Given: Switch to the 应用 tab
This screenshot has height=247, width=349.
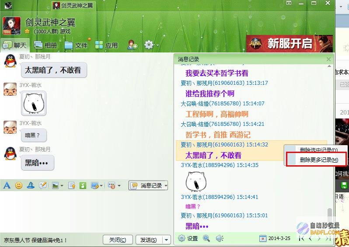Looking at the screenshot, I should 106,45.
